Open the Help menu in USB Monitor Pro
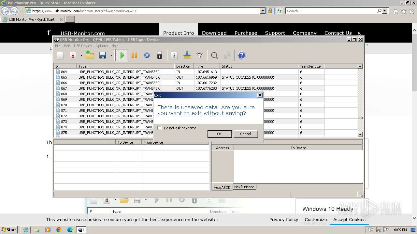The height and width of the screenshot is (234, 417). [x=115, y=46]
